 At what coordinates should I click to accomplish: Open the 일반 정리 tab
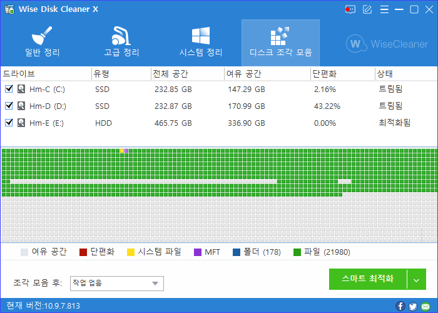tap(42, 42)
